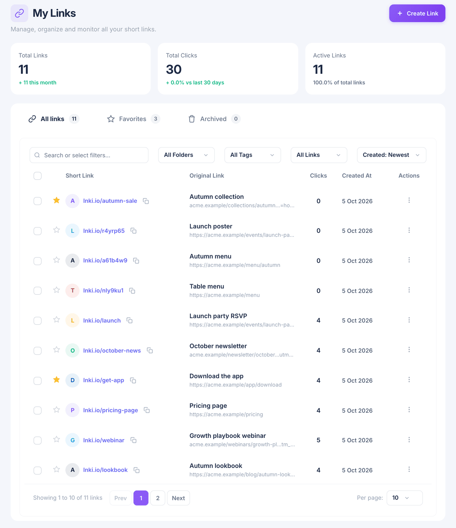The height and width of the screenshot is (528, 456).
Task: Focus the Search or select filters field
Action: point(89,155)
